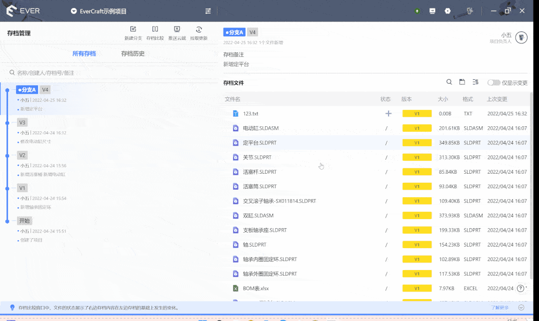Click the 分支A badge in detail header
The height and width of the screenshot is (321, 539).
[234, 32]
